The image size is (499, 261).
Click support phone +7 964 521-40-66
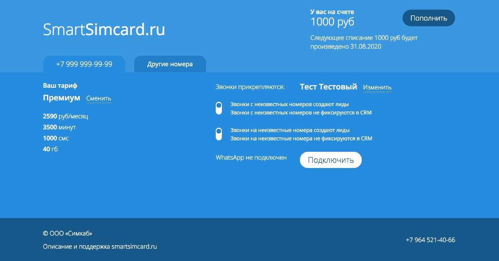[430, 240]
